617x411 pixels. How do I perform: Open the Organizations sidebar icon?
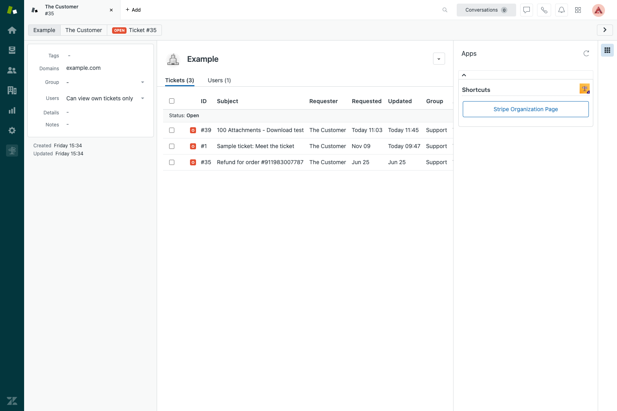coord(12,90)
